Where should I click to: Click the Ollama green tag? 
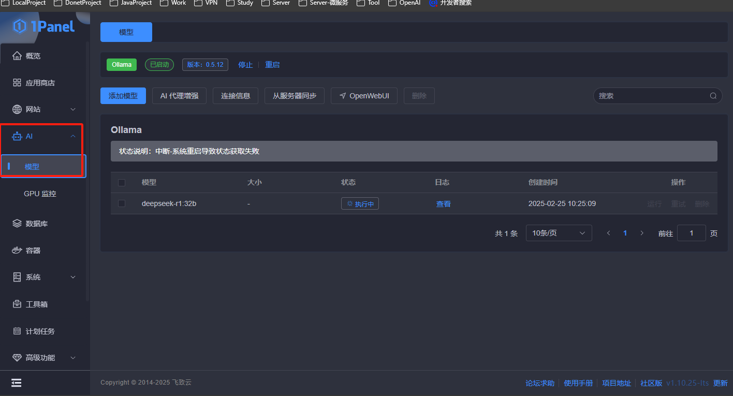pos(122,65)
